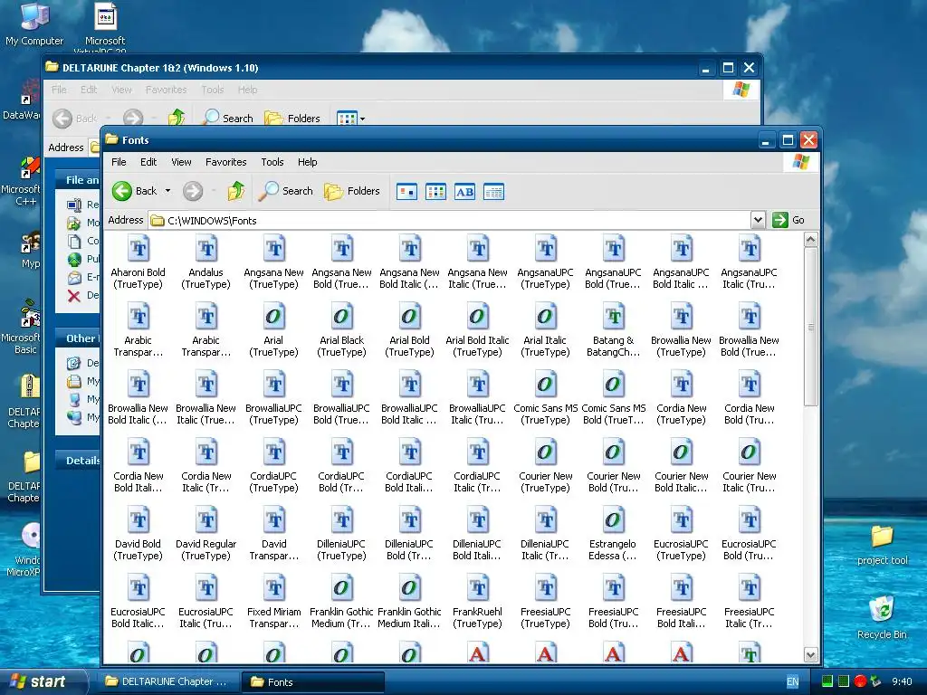Open My Computer desktop icon
927x695 pixels.
[x=34, y=24]
